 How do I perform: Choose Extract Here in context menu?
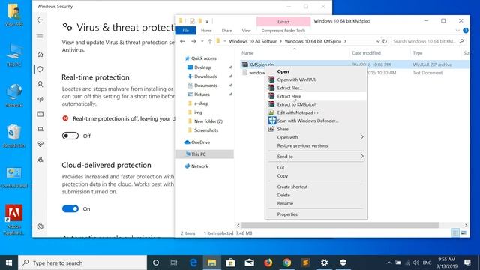pos(316,96)
